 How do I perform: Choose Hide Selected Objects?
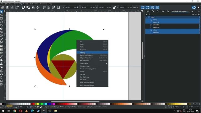point(92,83)
